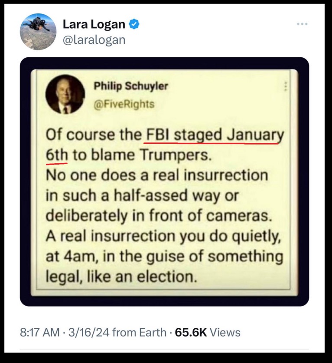Image resolution: width=332 pixels, height=363 pixels.
Task: Click the underlined "6th" text
Action: (56, 155)
